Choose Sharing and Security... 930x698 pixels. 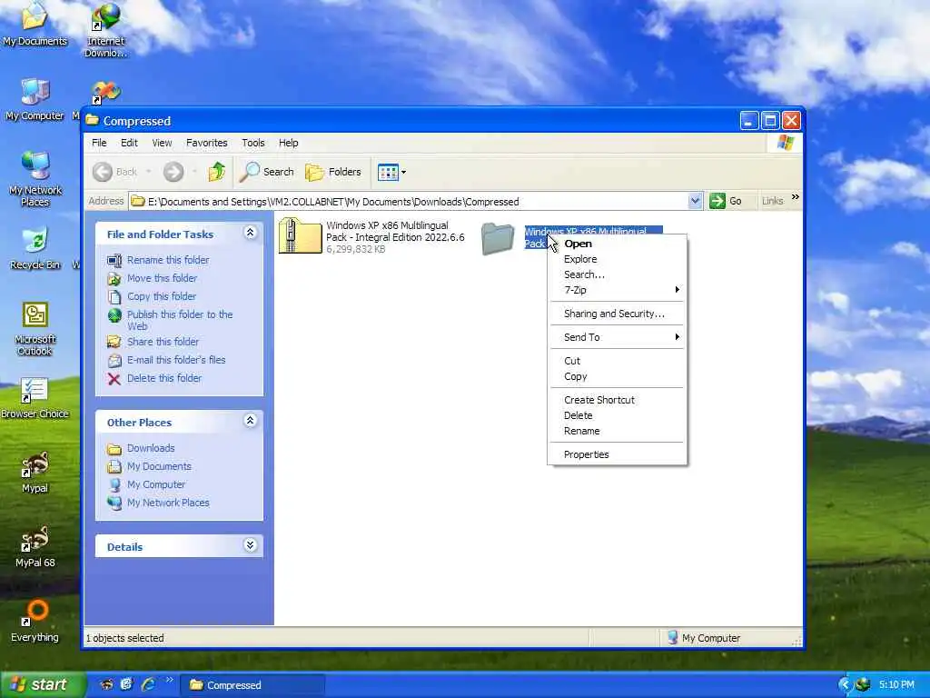tap(617, 314)
